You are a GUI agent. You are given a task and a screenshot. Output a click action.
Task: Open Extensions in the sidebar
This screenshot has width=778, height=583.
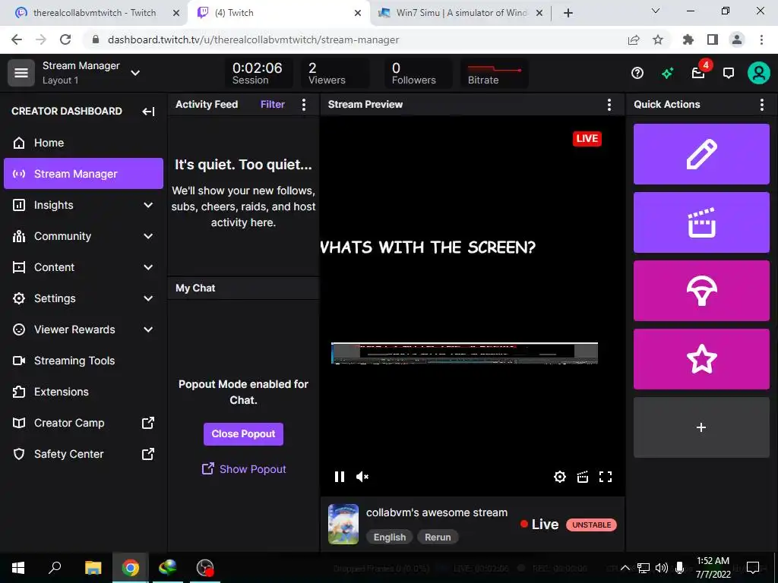point(84,392)
